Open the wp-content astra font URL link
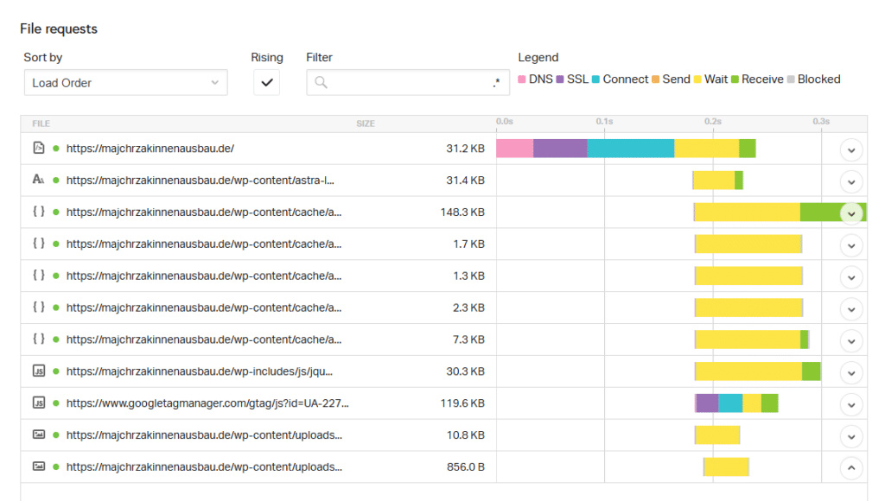Screen dimensions: 885x501 (x=200, y=181)
